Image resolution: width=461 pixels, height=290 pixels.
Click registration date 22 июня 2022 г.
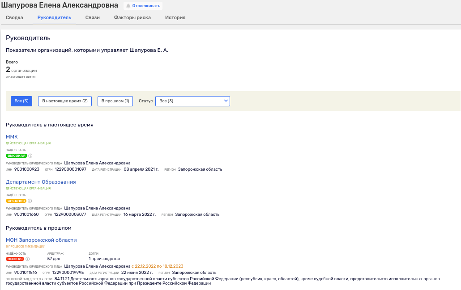point(137,273)
